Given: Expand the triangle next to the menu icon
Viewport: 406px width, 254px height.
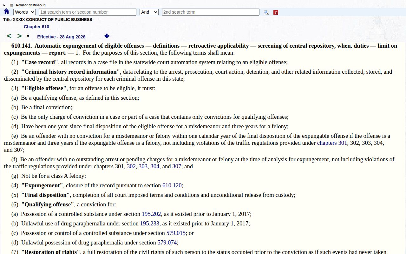Looking at the screenshot, I should (4, 5).
